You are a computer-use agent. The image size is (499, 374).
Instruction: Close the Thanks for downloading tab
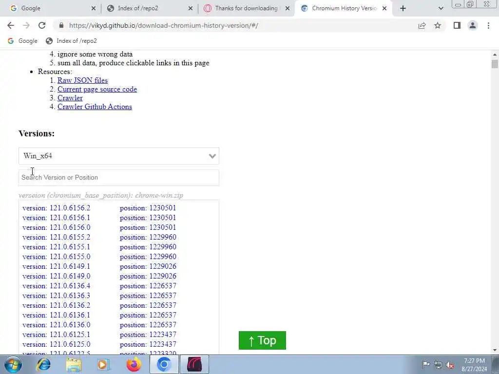(288, 8)
